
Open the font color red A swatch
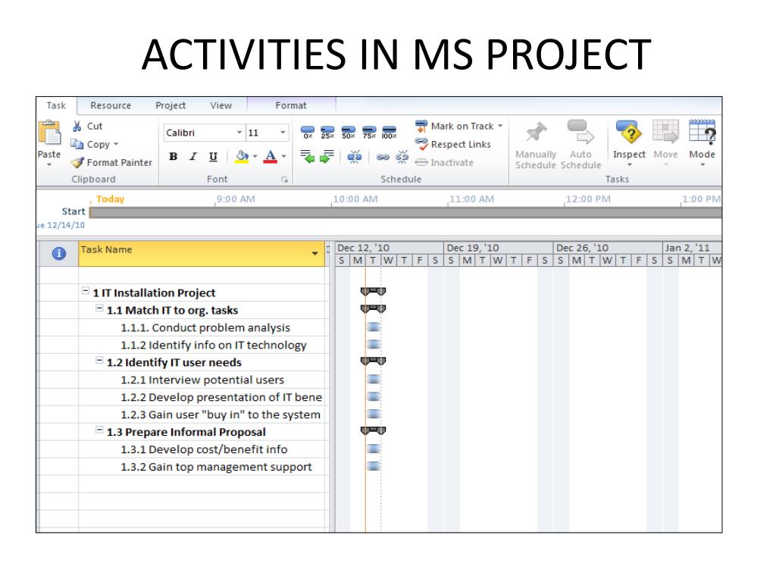(x=271, y=157)
